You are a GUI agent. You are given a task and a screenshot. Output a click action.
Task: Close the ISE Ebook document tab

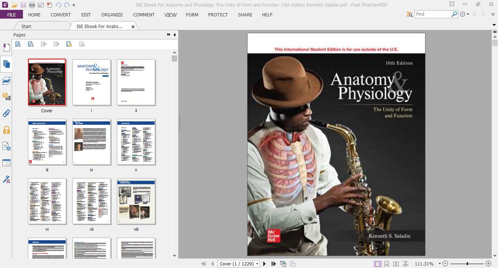(133, 27)
